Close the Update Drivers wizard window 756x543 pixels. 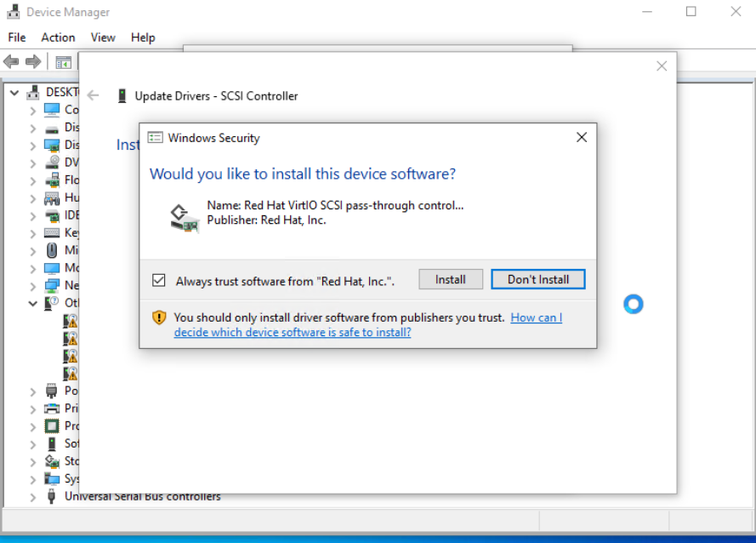click(x=662, y=66)
